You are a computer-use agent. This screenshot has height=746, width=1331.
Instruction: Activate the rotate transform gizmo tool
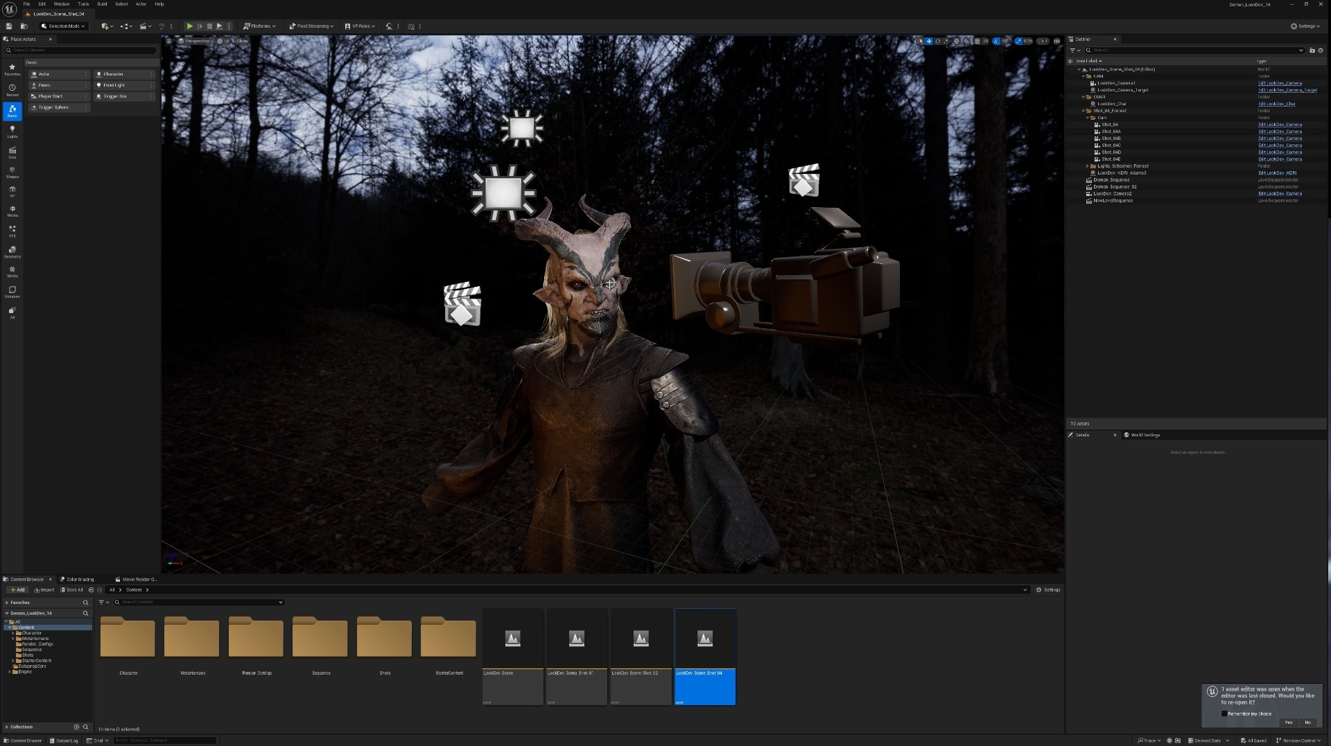[x=938, y=42]
